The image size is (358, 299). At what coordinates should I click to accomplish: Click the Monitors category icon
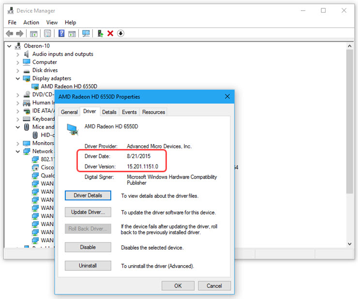point(27,143)
